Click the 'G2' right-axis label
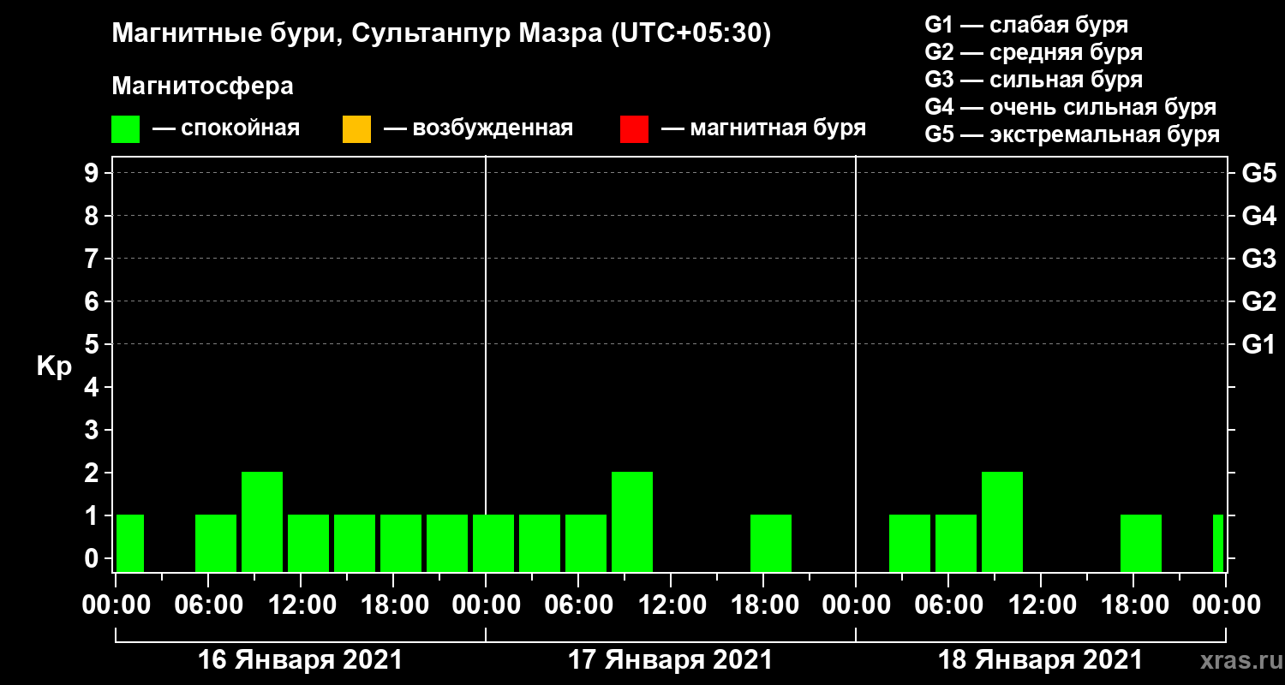This screenshot has height=685, width=1285. (1258, 301)
